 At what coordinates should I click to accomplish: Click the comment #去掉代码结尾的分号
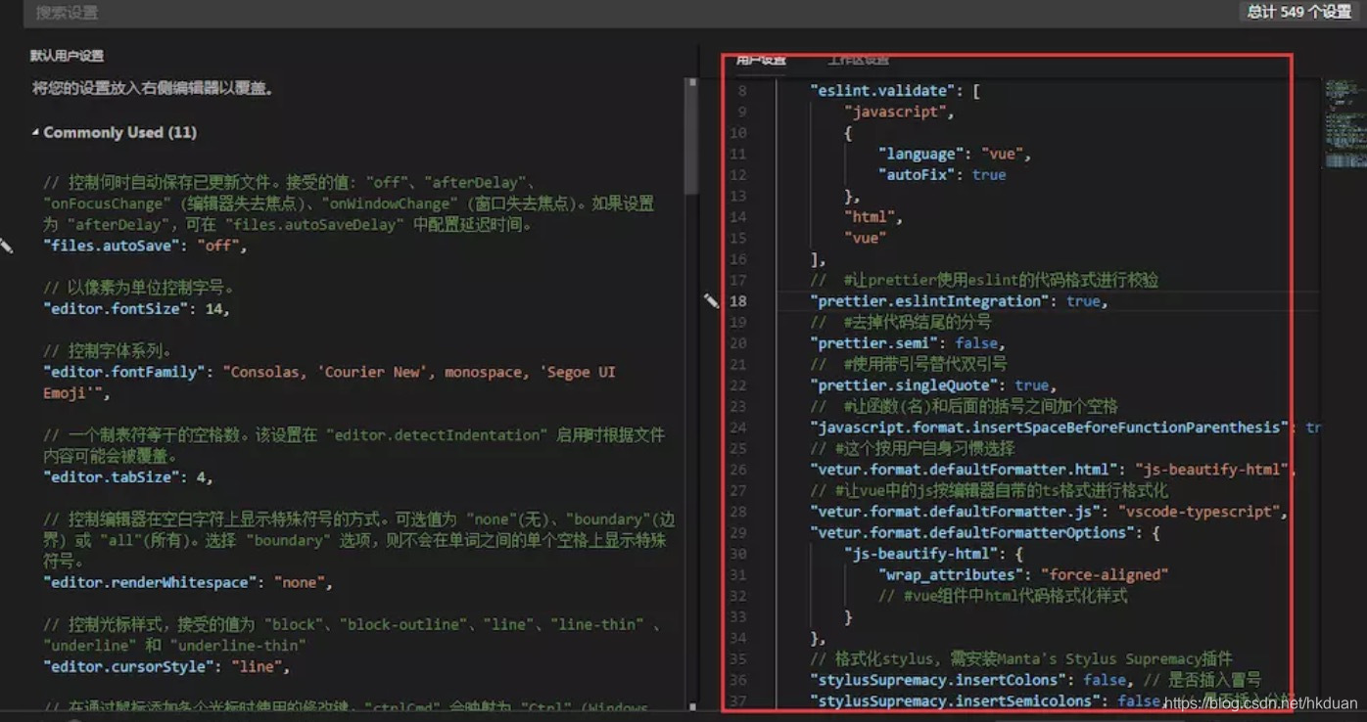tap(901, 322)
